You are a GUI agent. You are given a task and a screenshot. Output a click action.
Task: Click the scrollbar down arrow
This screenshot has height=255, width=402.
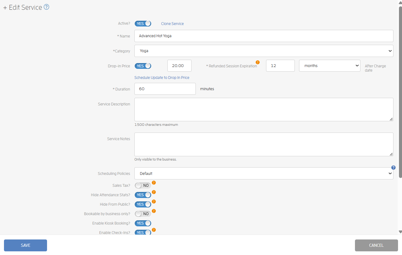[400, 232]
